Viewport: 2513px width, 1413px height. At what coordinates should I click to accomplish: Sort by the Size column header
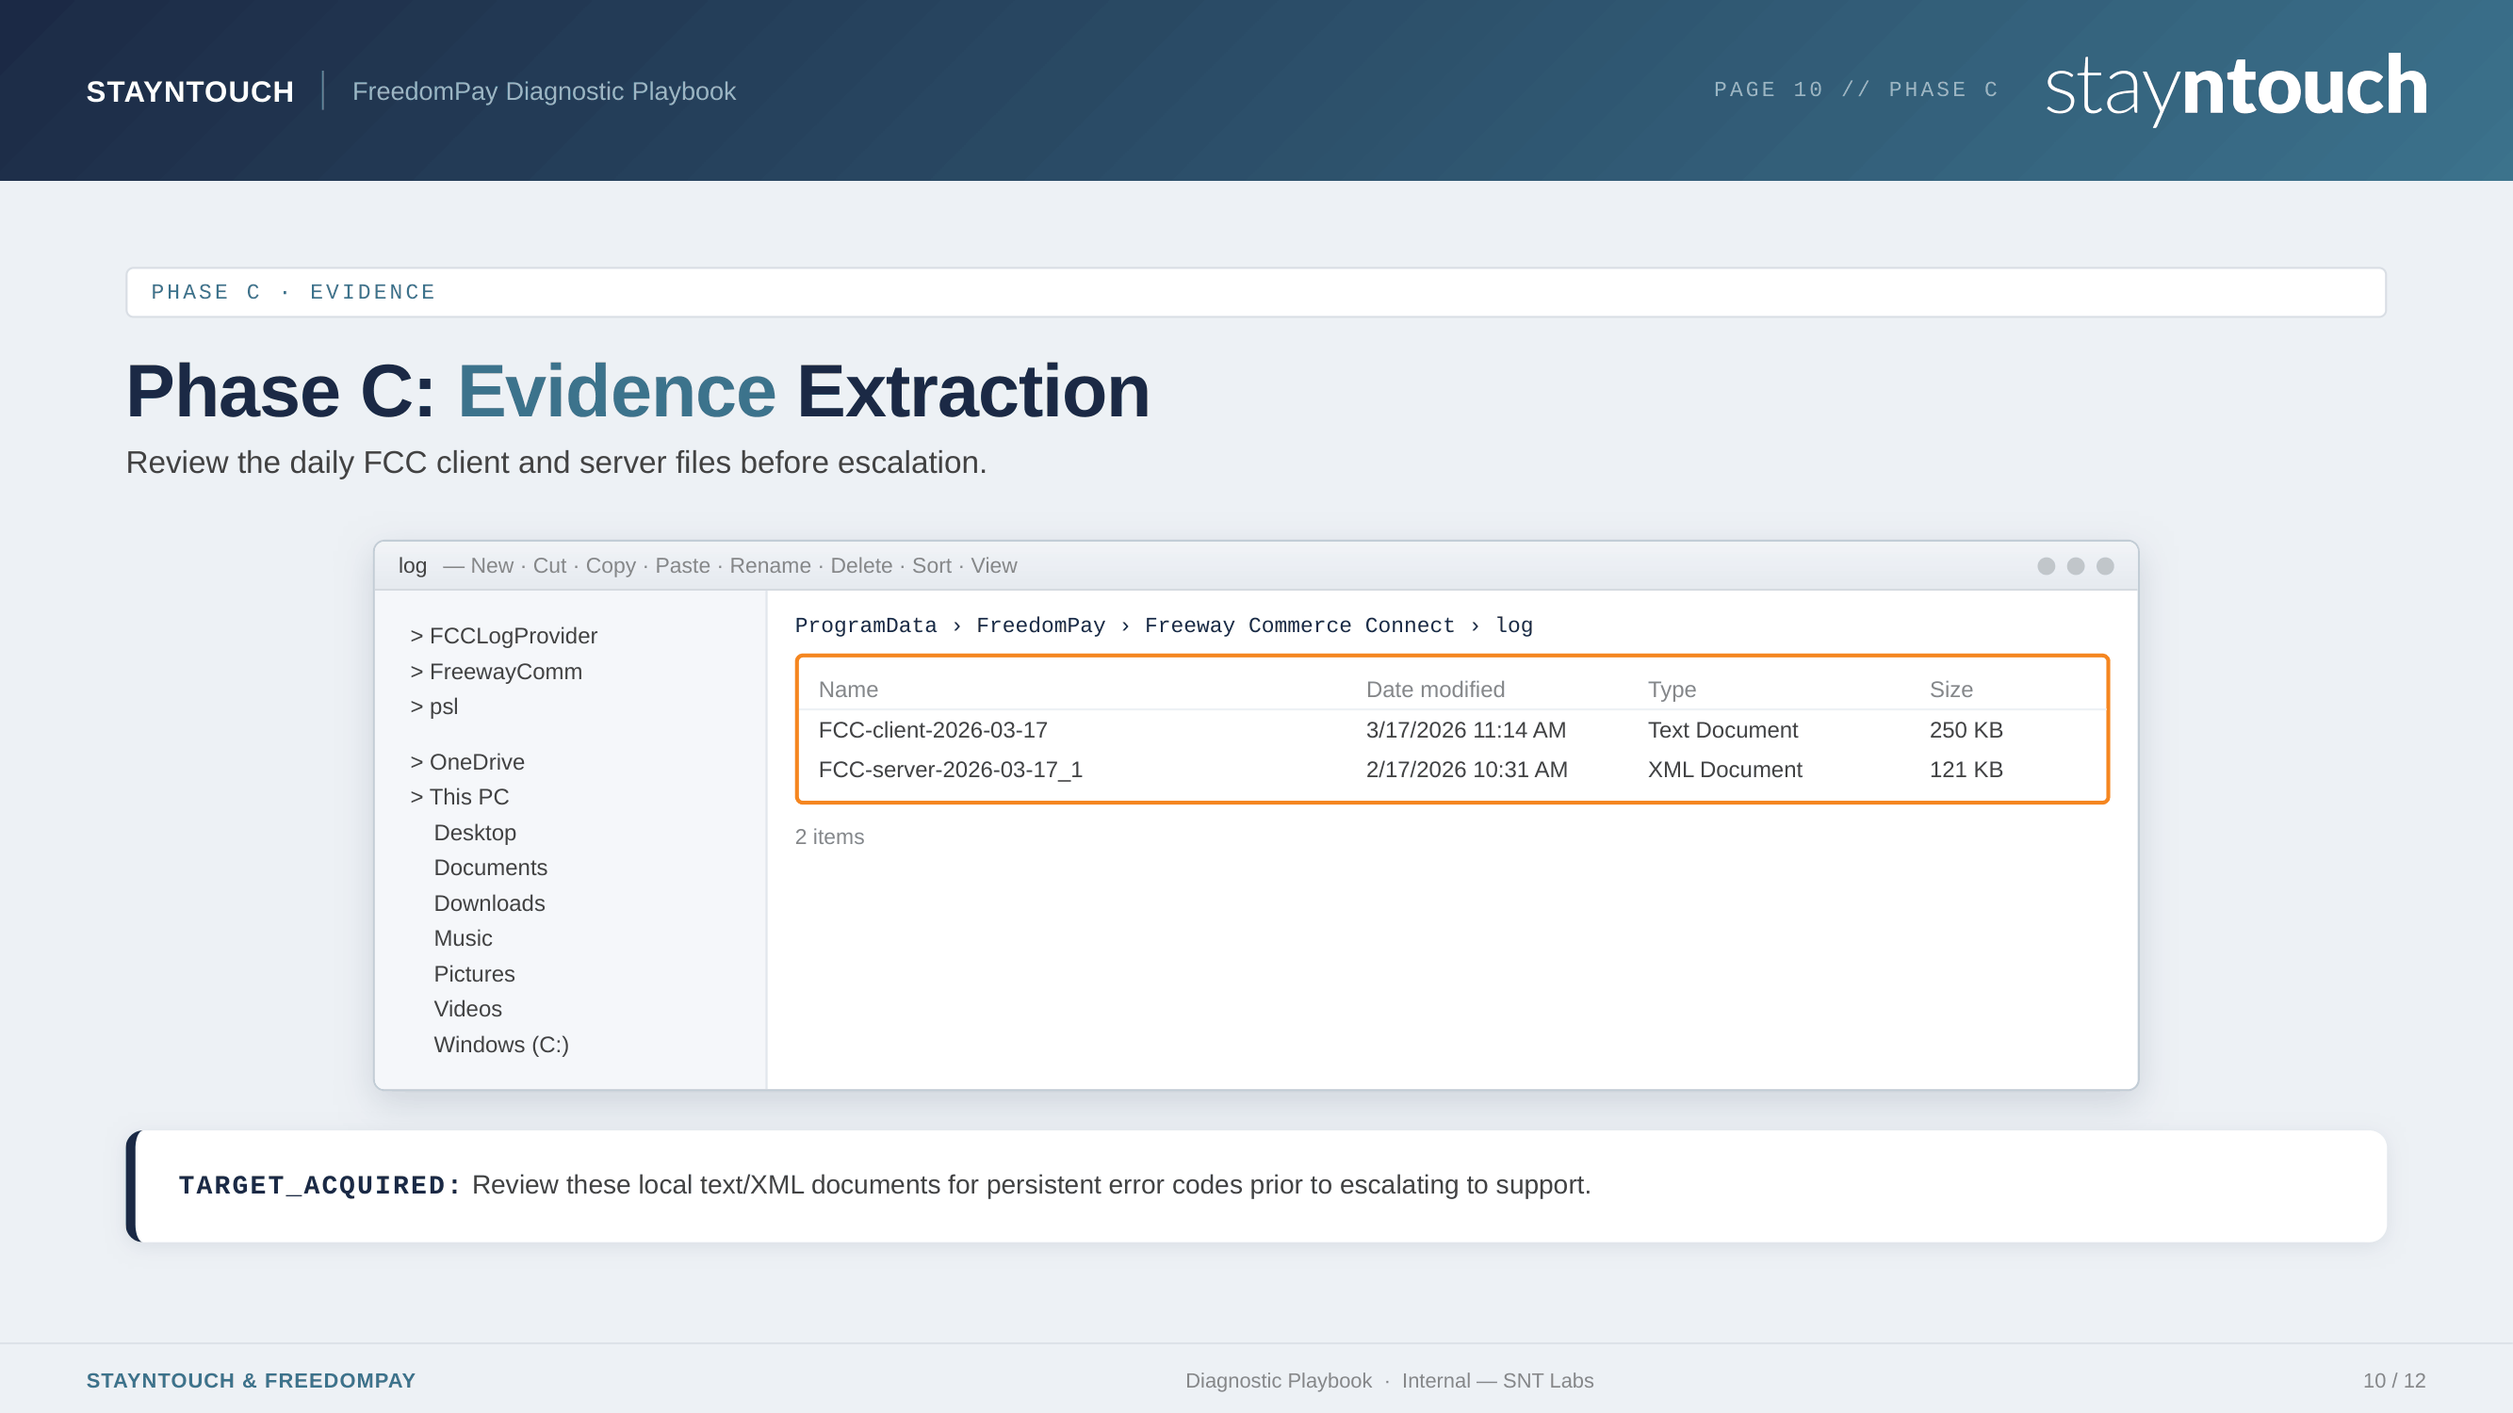tap(1950, 690)
